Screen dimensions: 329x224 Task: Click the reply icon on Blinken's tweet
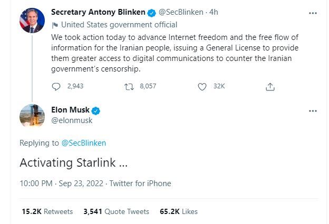coord(57,86)
